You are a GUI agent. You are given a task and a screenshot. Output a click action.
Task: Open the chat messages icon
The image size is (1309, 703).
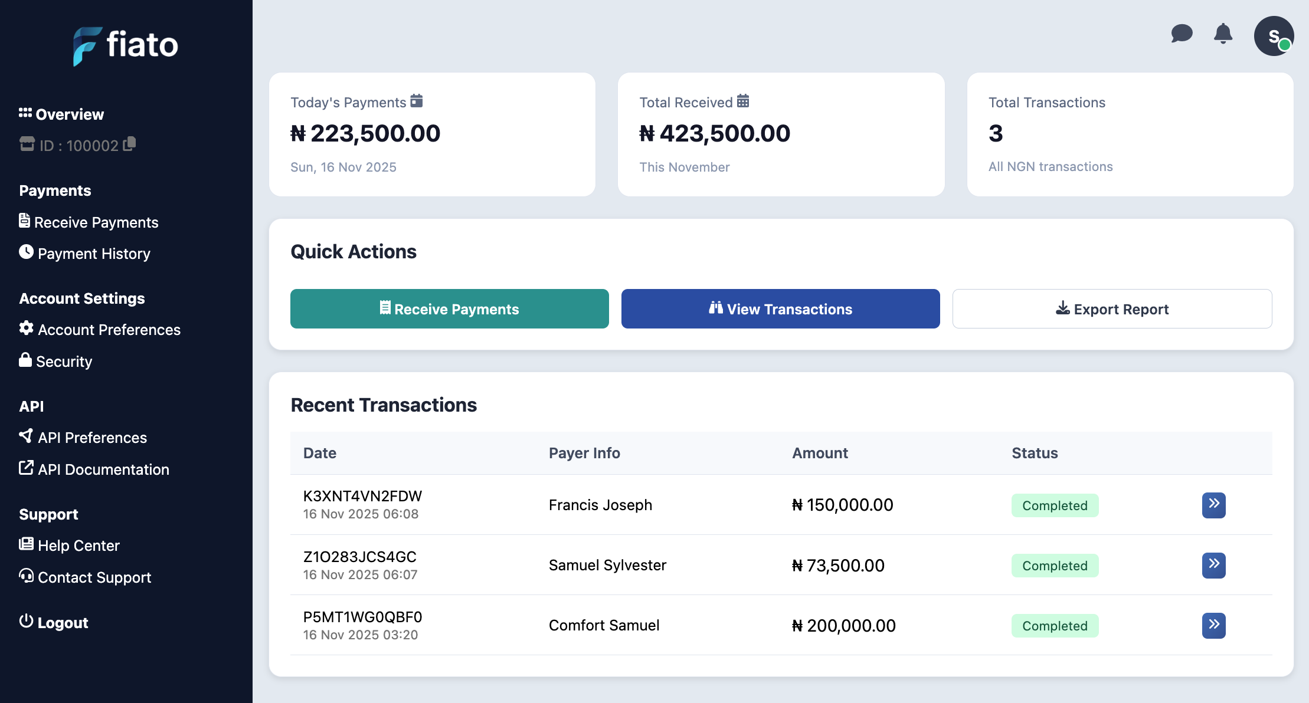[x=1182, y=34]
